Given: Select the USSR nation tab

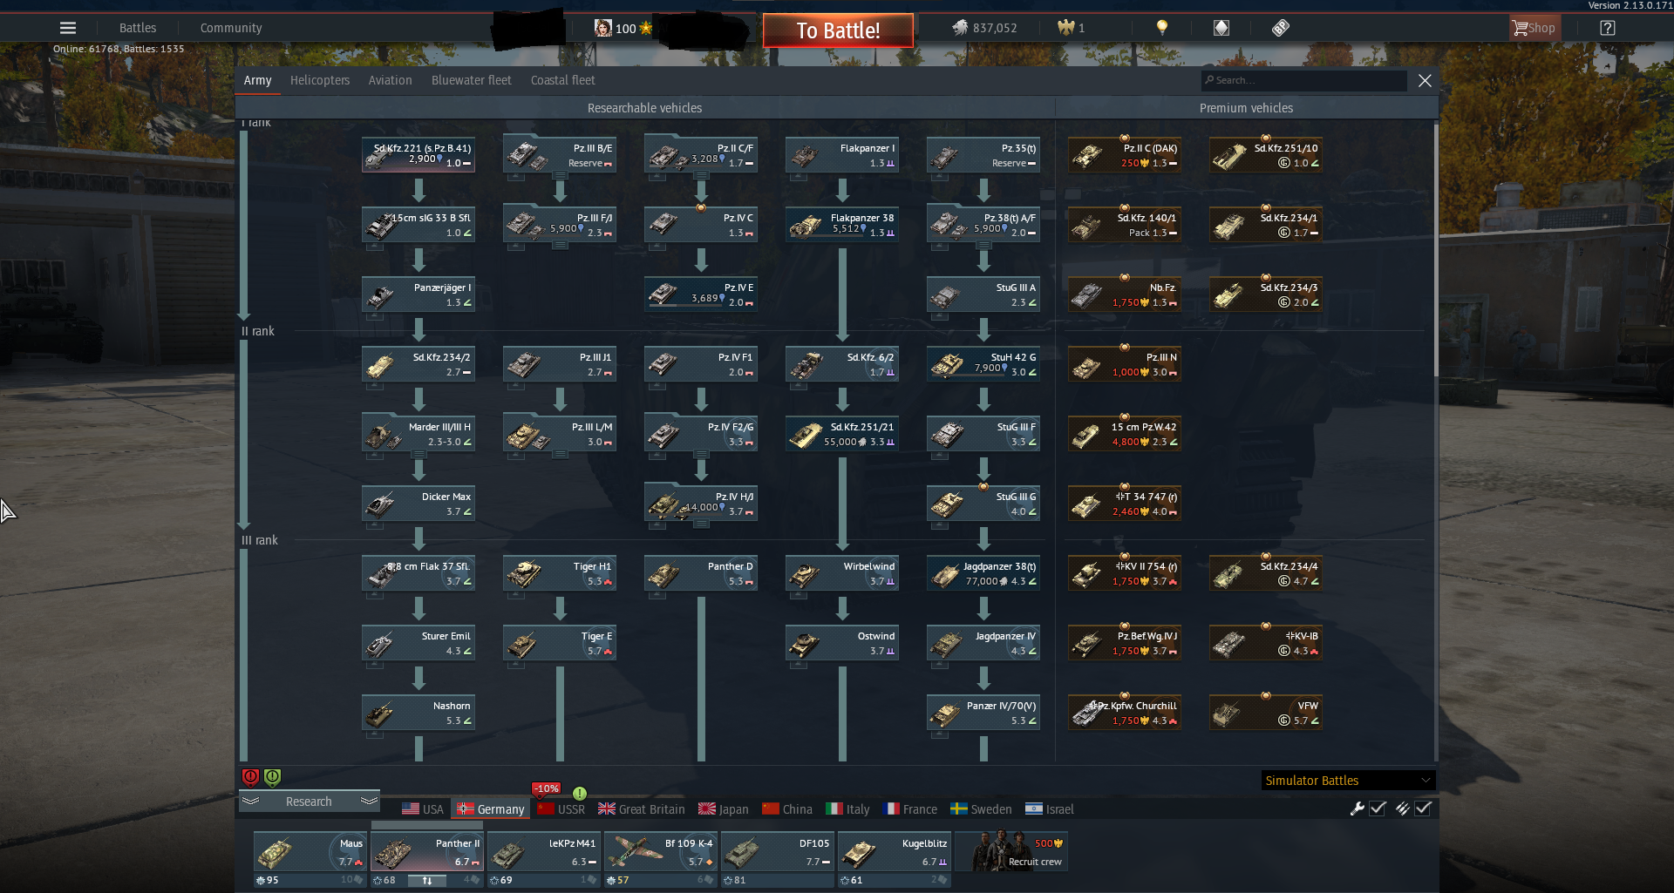Looking at the screenshot, I should point(561,809).
